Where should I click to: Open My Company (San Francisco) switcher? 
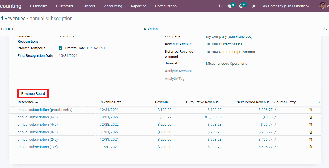click(285, 6)
